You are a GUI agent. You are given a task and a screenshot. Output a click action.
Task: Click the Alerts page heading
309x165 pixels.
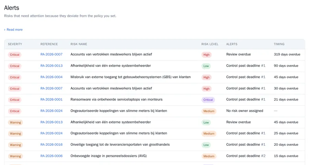(x=12, y=8)
